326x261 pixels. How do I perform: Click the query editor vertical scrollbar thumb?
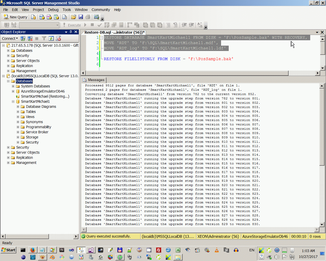point(322,48)
